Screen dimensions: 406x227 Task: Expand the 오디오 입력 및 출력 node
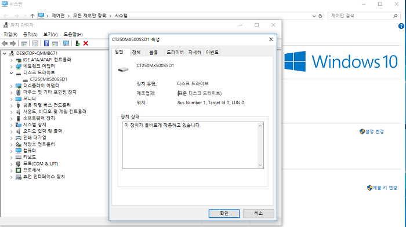(x=11, y=131)
